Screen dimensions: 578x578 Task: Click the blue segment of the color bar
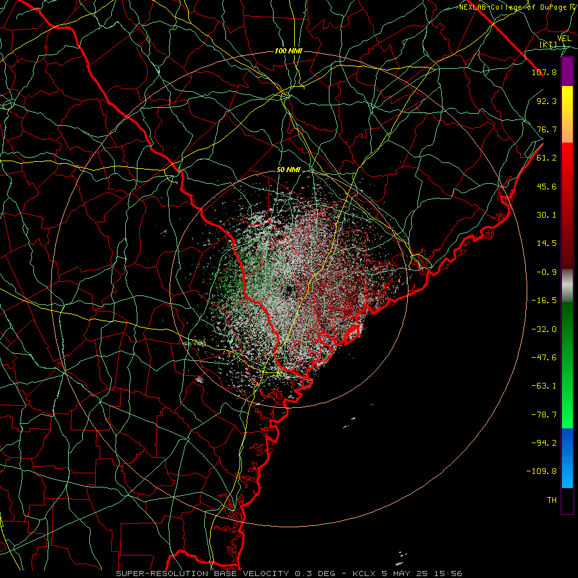(x=567, y=458)
